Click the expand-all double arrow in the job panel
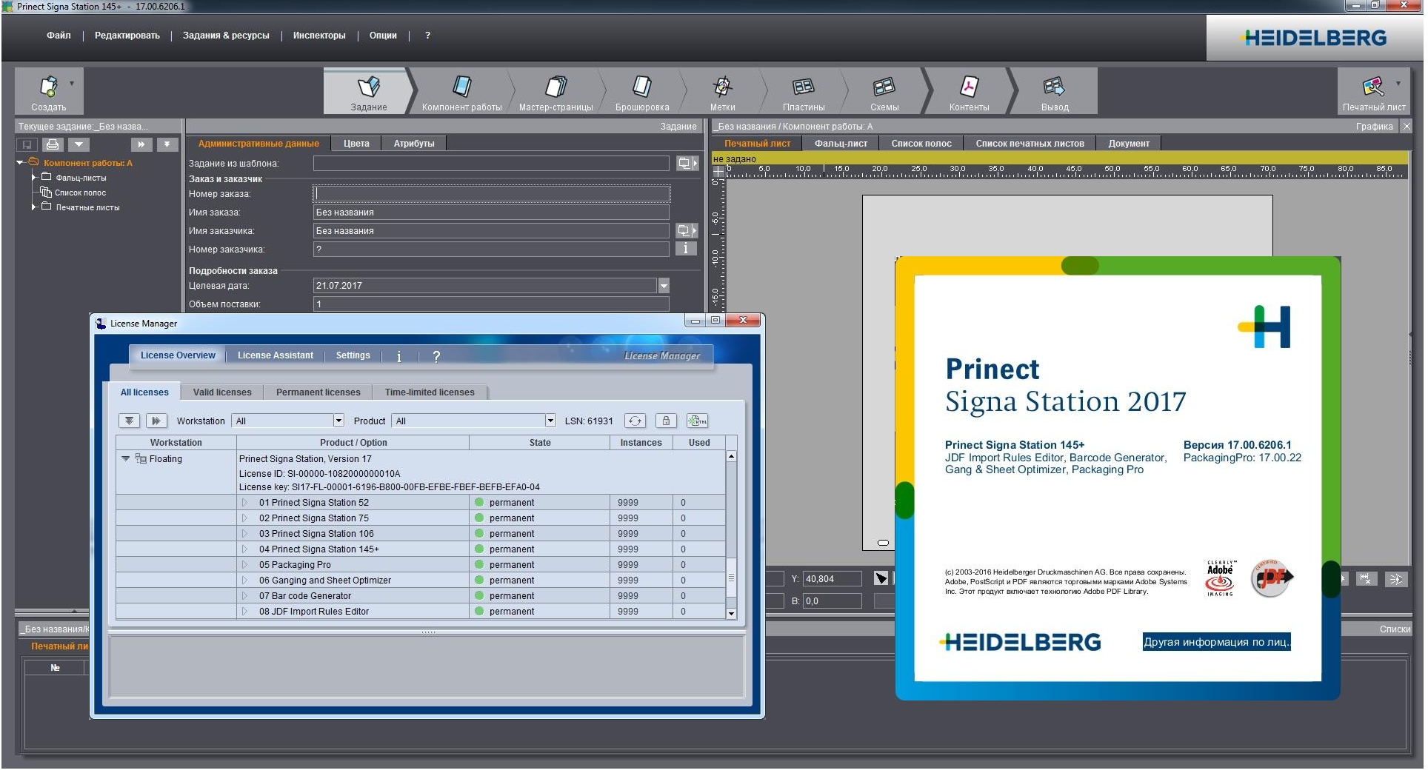Viewport: 1428px width, 776px height. pyautogui.click(x=141, y=144)
